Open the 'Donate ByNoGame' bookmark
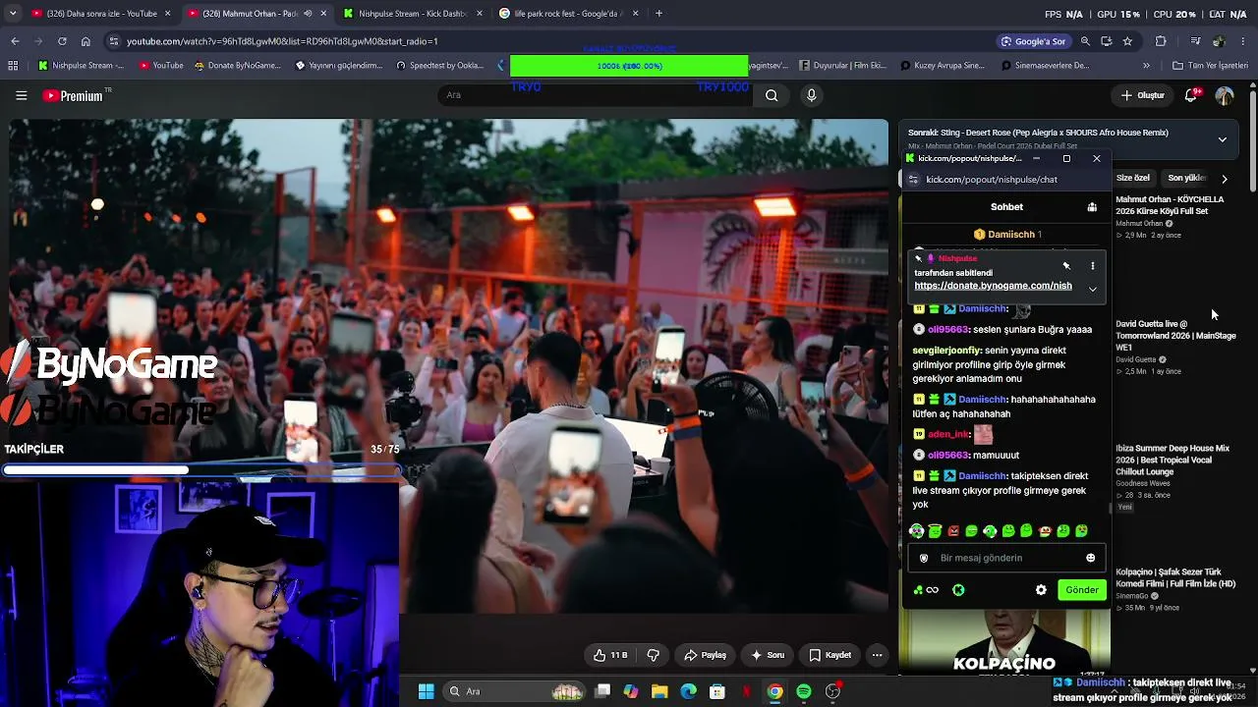The height and width of the screenshot is (707, 1258). pyautogui.click(x=237, y=66)
